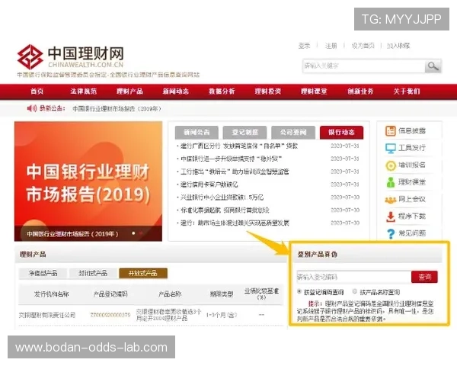Open the 数据分析 navigation item

click(x=222, y=91)
